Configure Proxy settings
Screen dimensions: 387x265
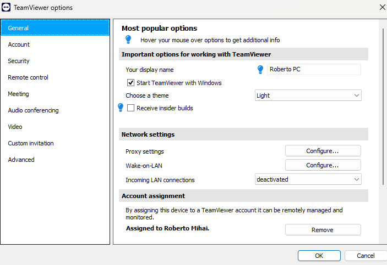pyautogui.click(x=323, y=151)
